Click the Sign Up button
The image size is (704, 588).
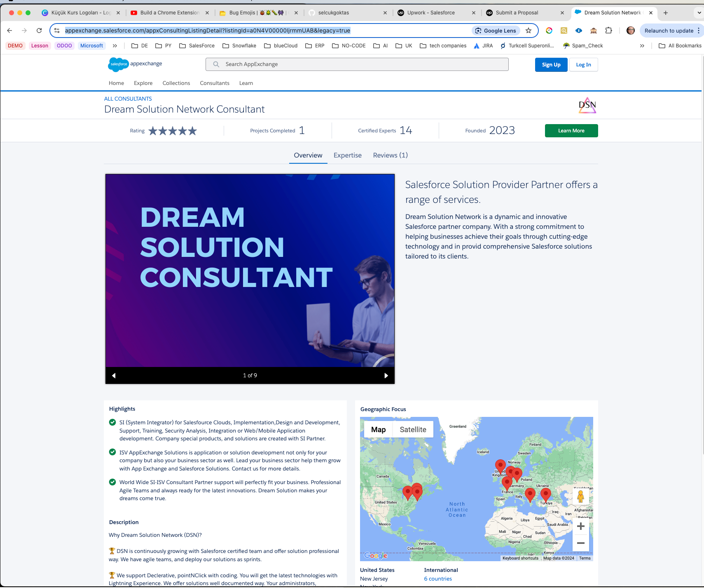coord(551,65)
